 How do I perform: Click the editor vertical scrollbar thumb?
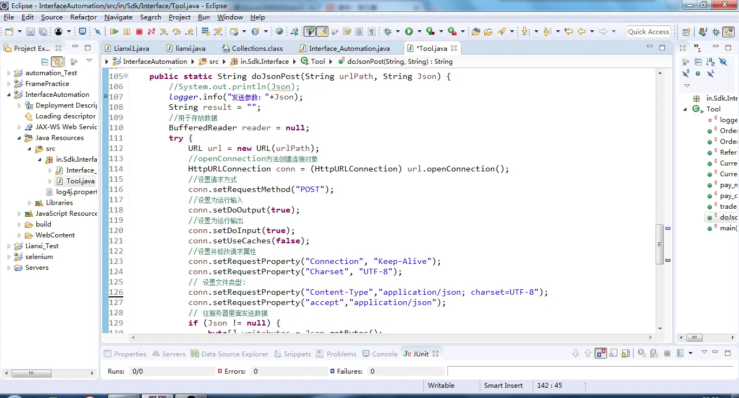tap(659, 244)
